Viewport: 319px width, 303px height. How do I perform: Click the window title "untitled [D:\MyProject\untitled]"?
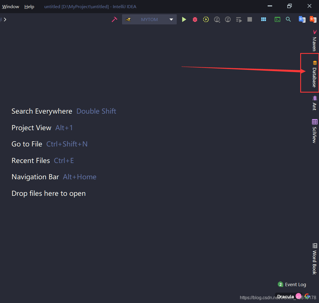click(x=77, y=6)
